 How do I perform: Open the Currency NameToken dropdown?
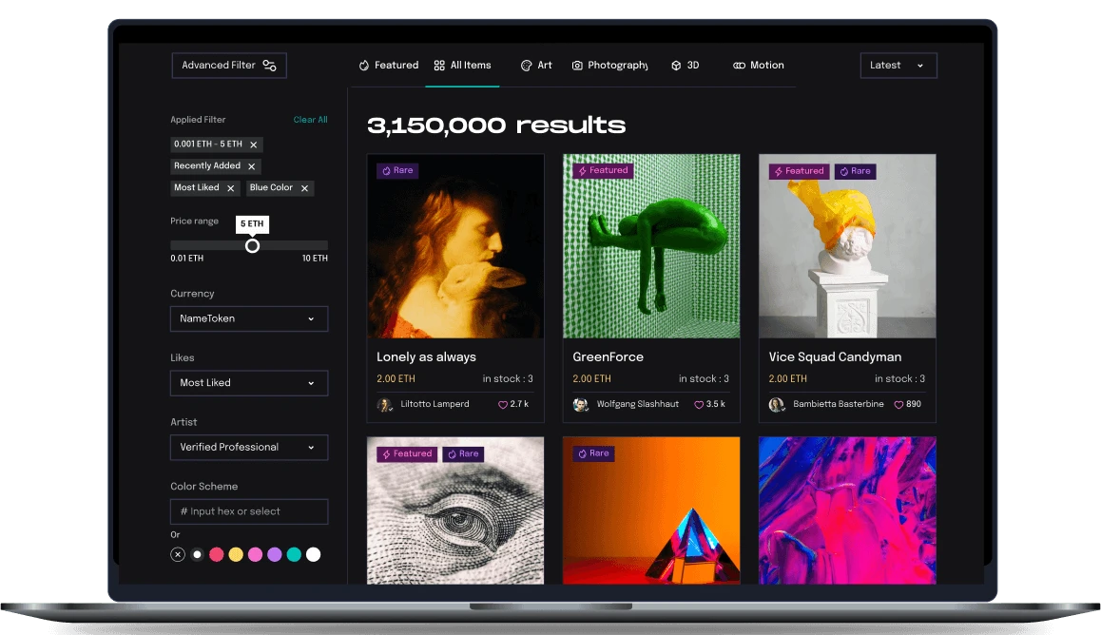click(249, 319)
